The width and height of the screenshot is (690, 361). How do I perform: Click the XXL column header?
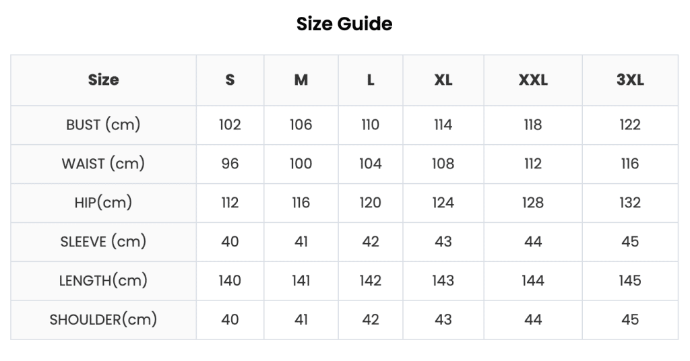point(533,80)
